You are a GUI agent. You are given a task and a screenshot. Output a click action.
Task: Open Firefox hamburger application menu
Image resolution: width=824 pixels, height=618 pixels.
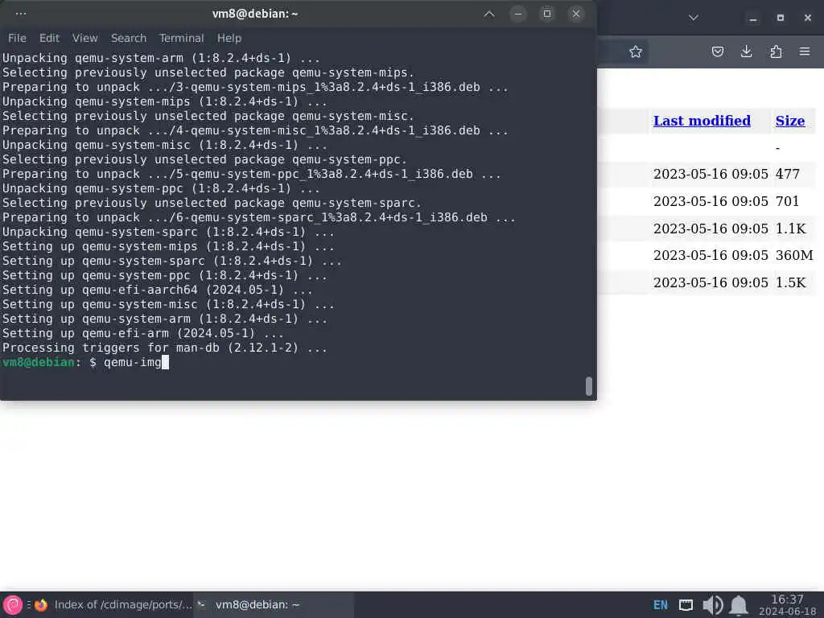(x=805, y=51)
